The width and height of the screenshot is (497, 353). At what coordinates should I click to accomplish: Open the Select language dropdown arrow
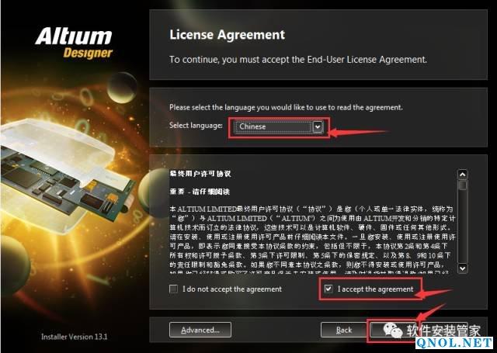point(318,127)
